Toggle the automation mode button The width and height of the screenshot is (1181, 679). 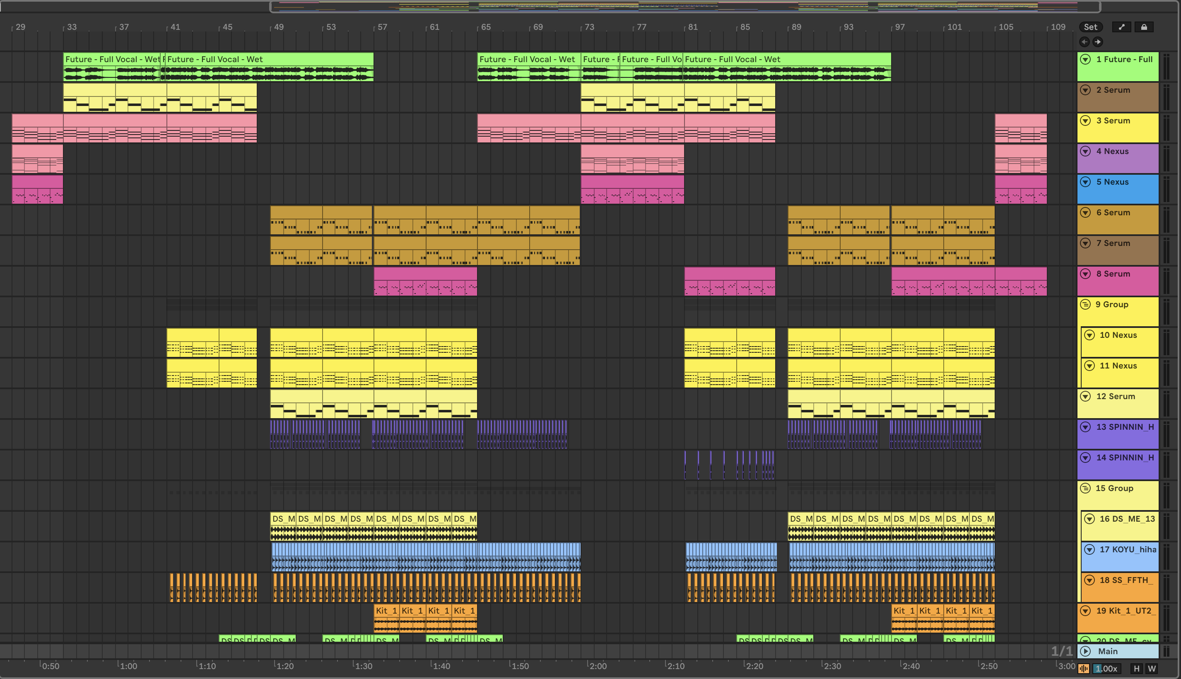tap(1121, 27)
